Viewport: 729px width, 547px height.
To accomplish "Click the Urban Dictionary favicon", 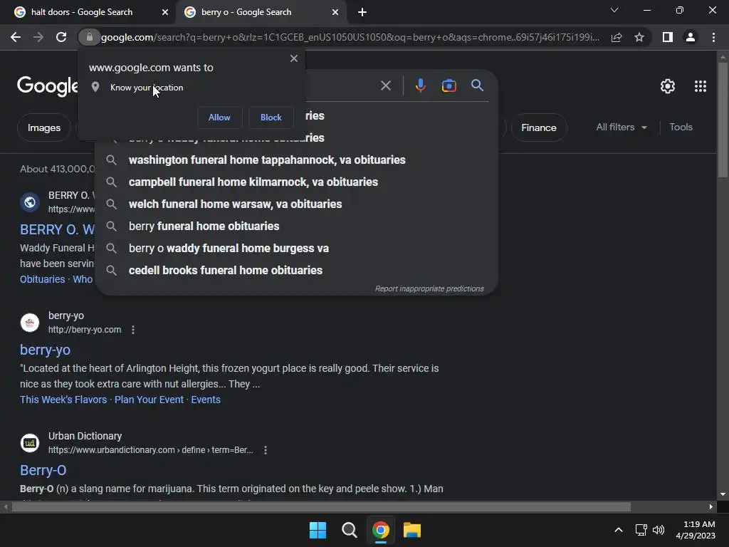I will (x=30, y=443).
